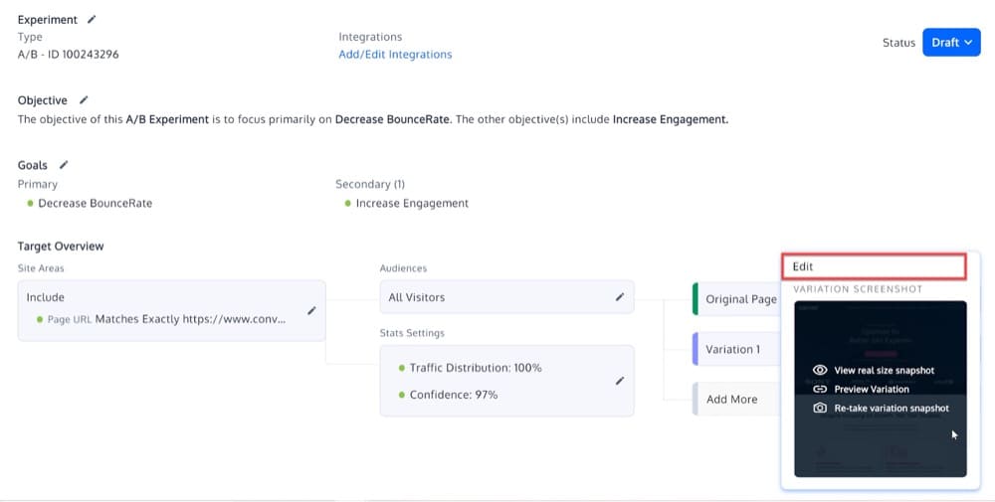Open the Add/Edit Integrations link
Image resolution: width=995 pixels, height=502 pixels.
(x=395, y=55)
